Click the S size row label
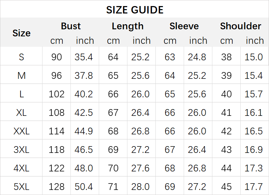Viewport: 269px width, 195px height. [21, 57]
